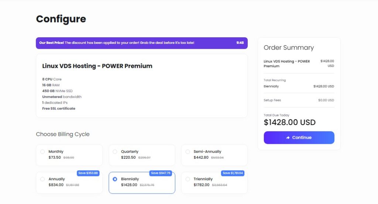Click the Semi-Annually $442.80 price card
The height and width of the screenshot is (204, 378).
click(214, 155)
